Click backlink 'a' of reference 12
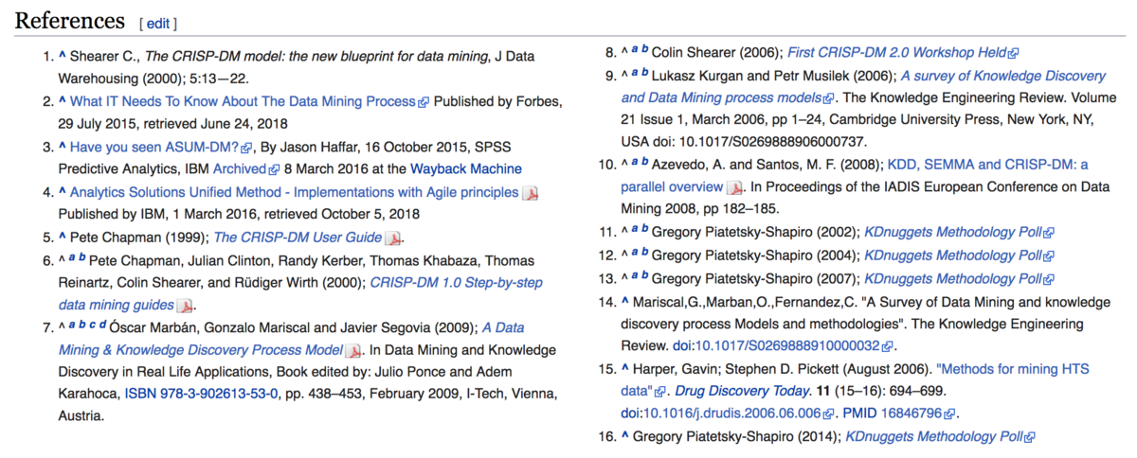 pos(636,251)
